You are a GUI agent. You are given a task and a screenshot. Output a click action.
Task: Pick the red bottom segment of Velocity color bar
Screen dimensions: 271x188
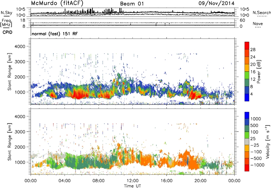[x=247, y=168]
